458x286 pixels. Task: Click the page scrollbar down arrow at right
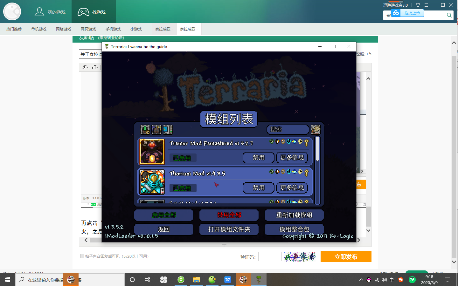(454, 262)
